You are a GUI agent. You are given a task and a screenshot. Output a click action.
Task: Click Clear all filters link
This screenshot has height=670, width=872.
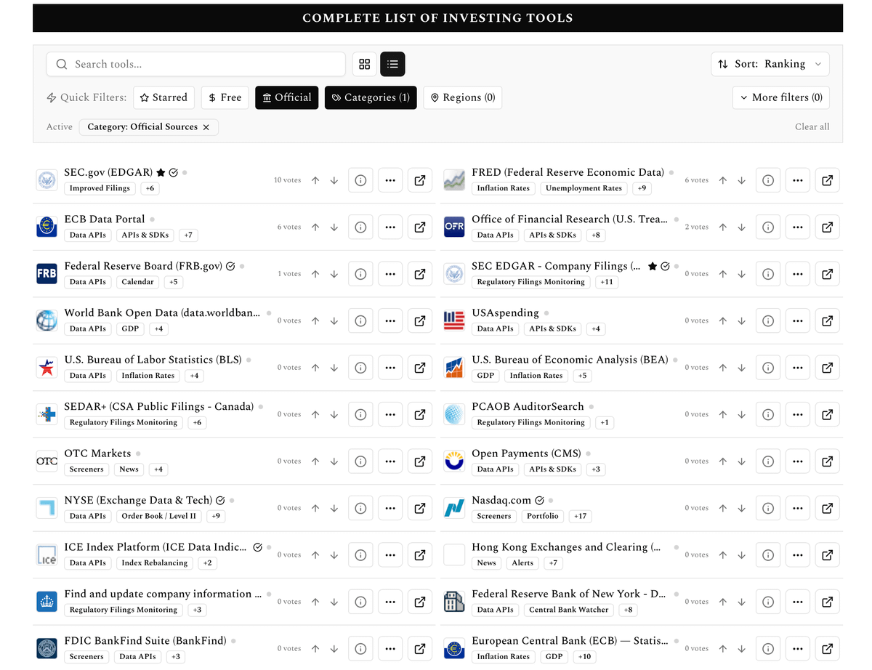tap(812, 126)
